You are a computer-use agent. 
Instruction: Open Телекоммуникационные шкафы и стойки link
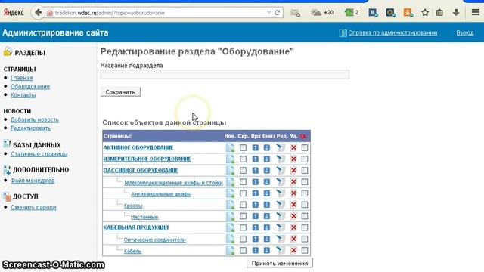click(x=173, y=183)
